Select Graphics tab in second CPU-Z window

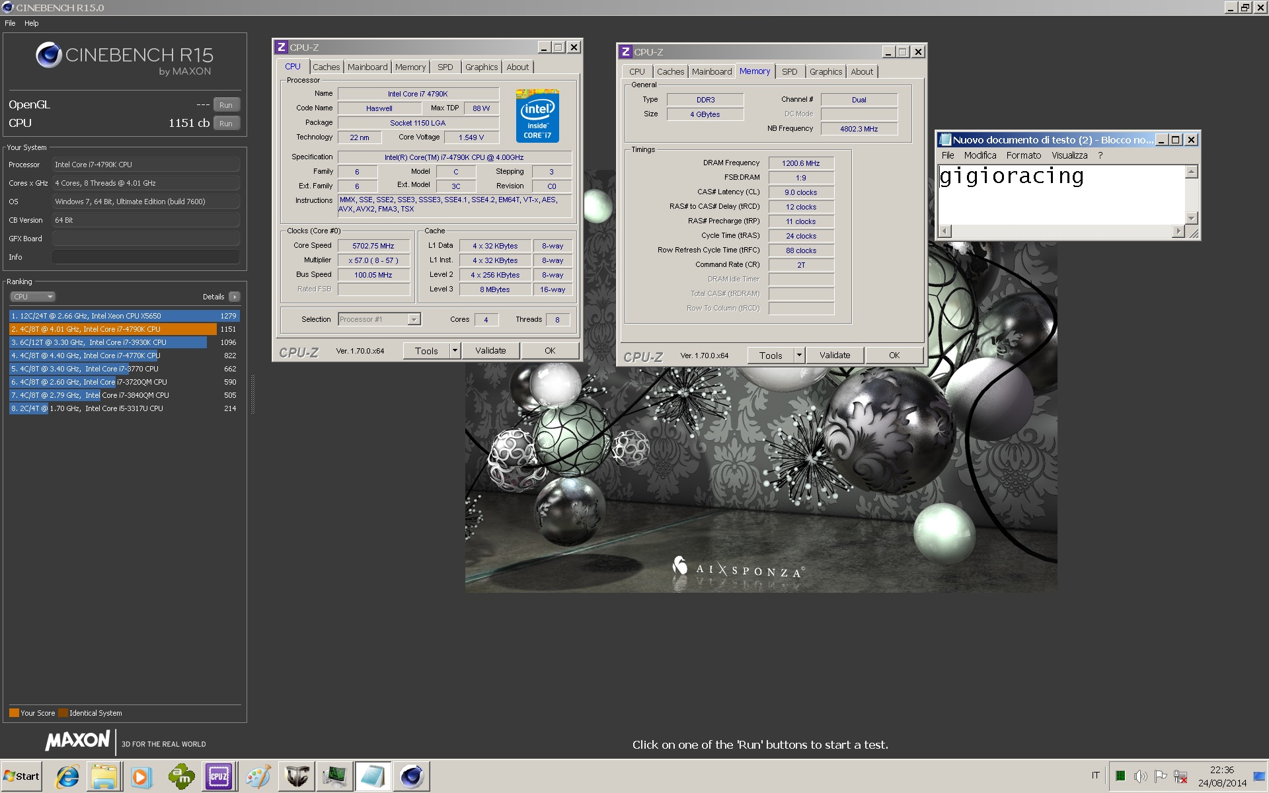(826, 71)
